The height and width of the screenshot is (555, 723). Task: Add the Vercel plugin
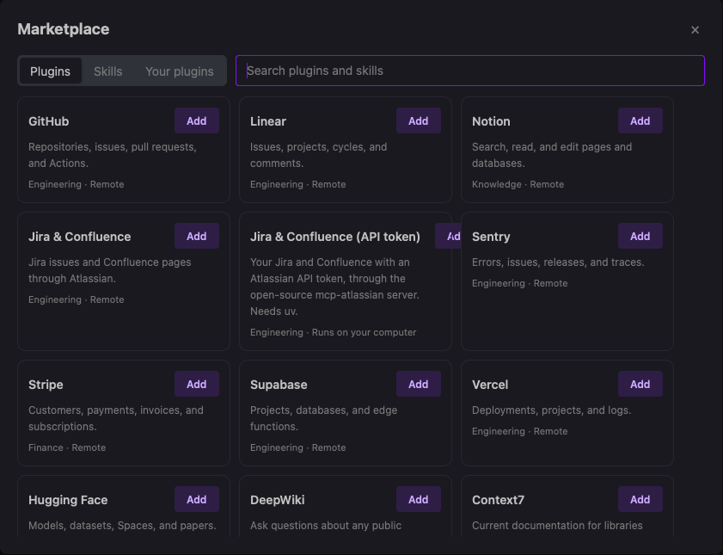[640, 385]
